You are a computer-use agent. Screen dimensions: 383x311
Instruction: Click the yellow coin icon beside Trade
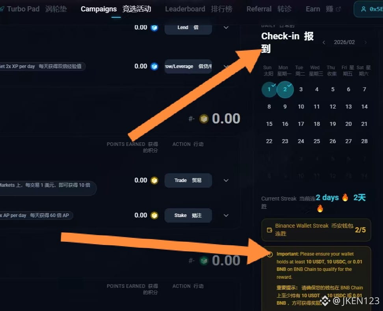click(154, 180)
